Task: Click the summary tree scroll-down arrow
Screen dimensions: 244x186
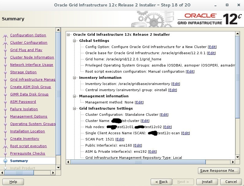Action: click(238, 157)
